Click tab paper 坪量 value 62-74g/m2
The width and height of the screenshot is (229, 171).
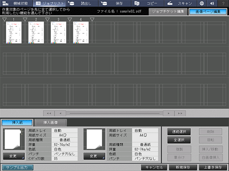(65, 145)
